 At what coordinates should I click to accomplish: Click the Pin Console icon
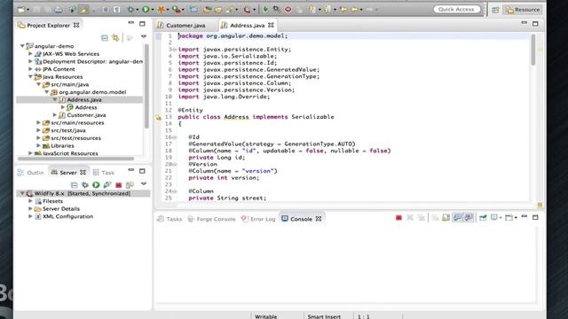point(483,217)
